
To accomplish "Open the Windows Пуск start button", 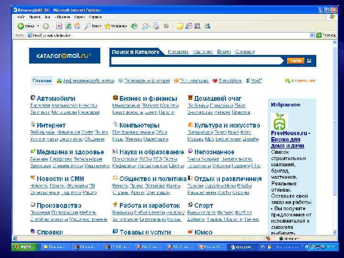I will tap(24, 247).
